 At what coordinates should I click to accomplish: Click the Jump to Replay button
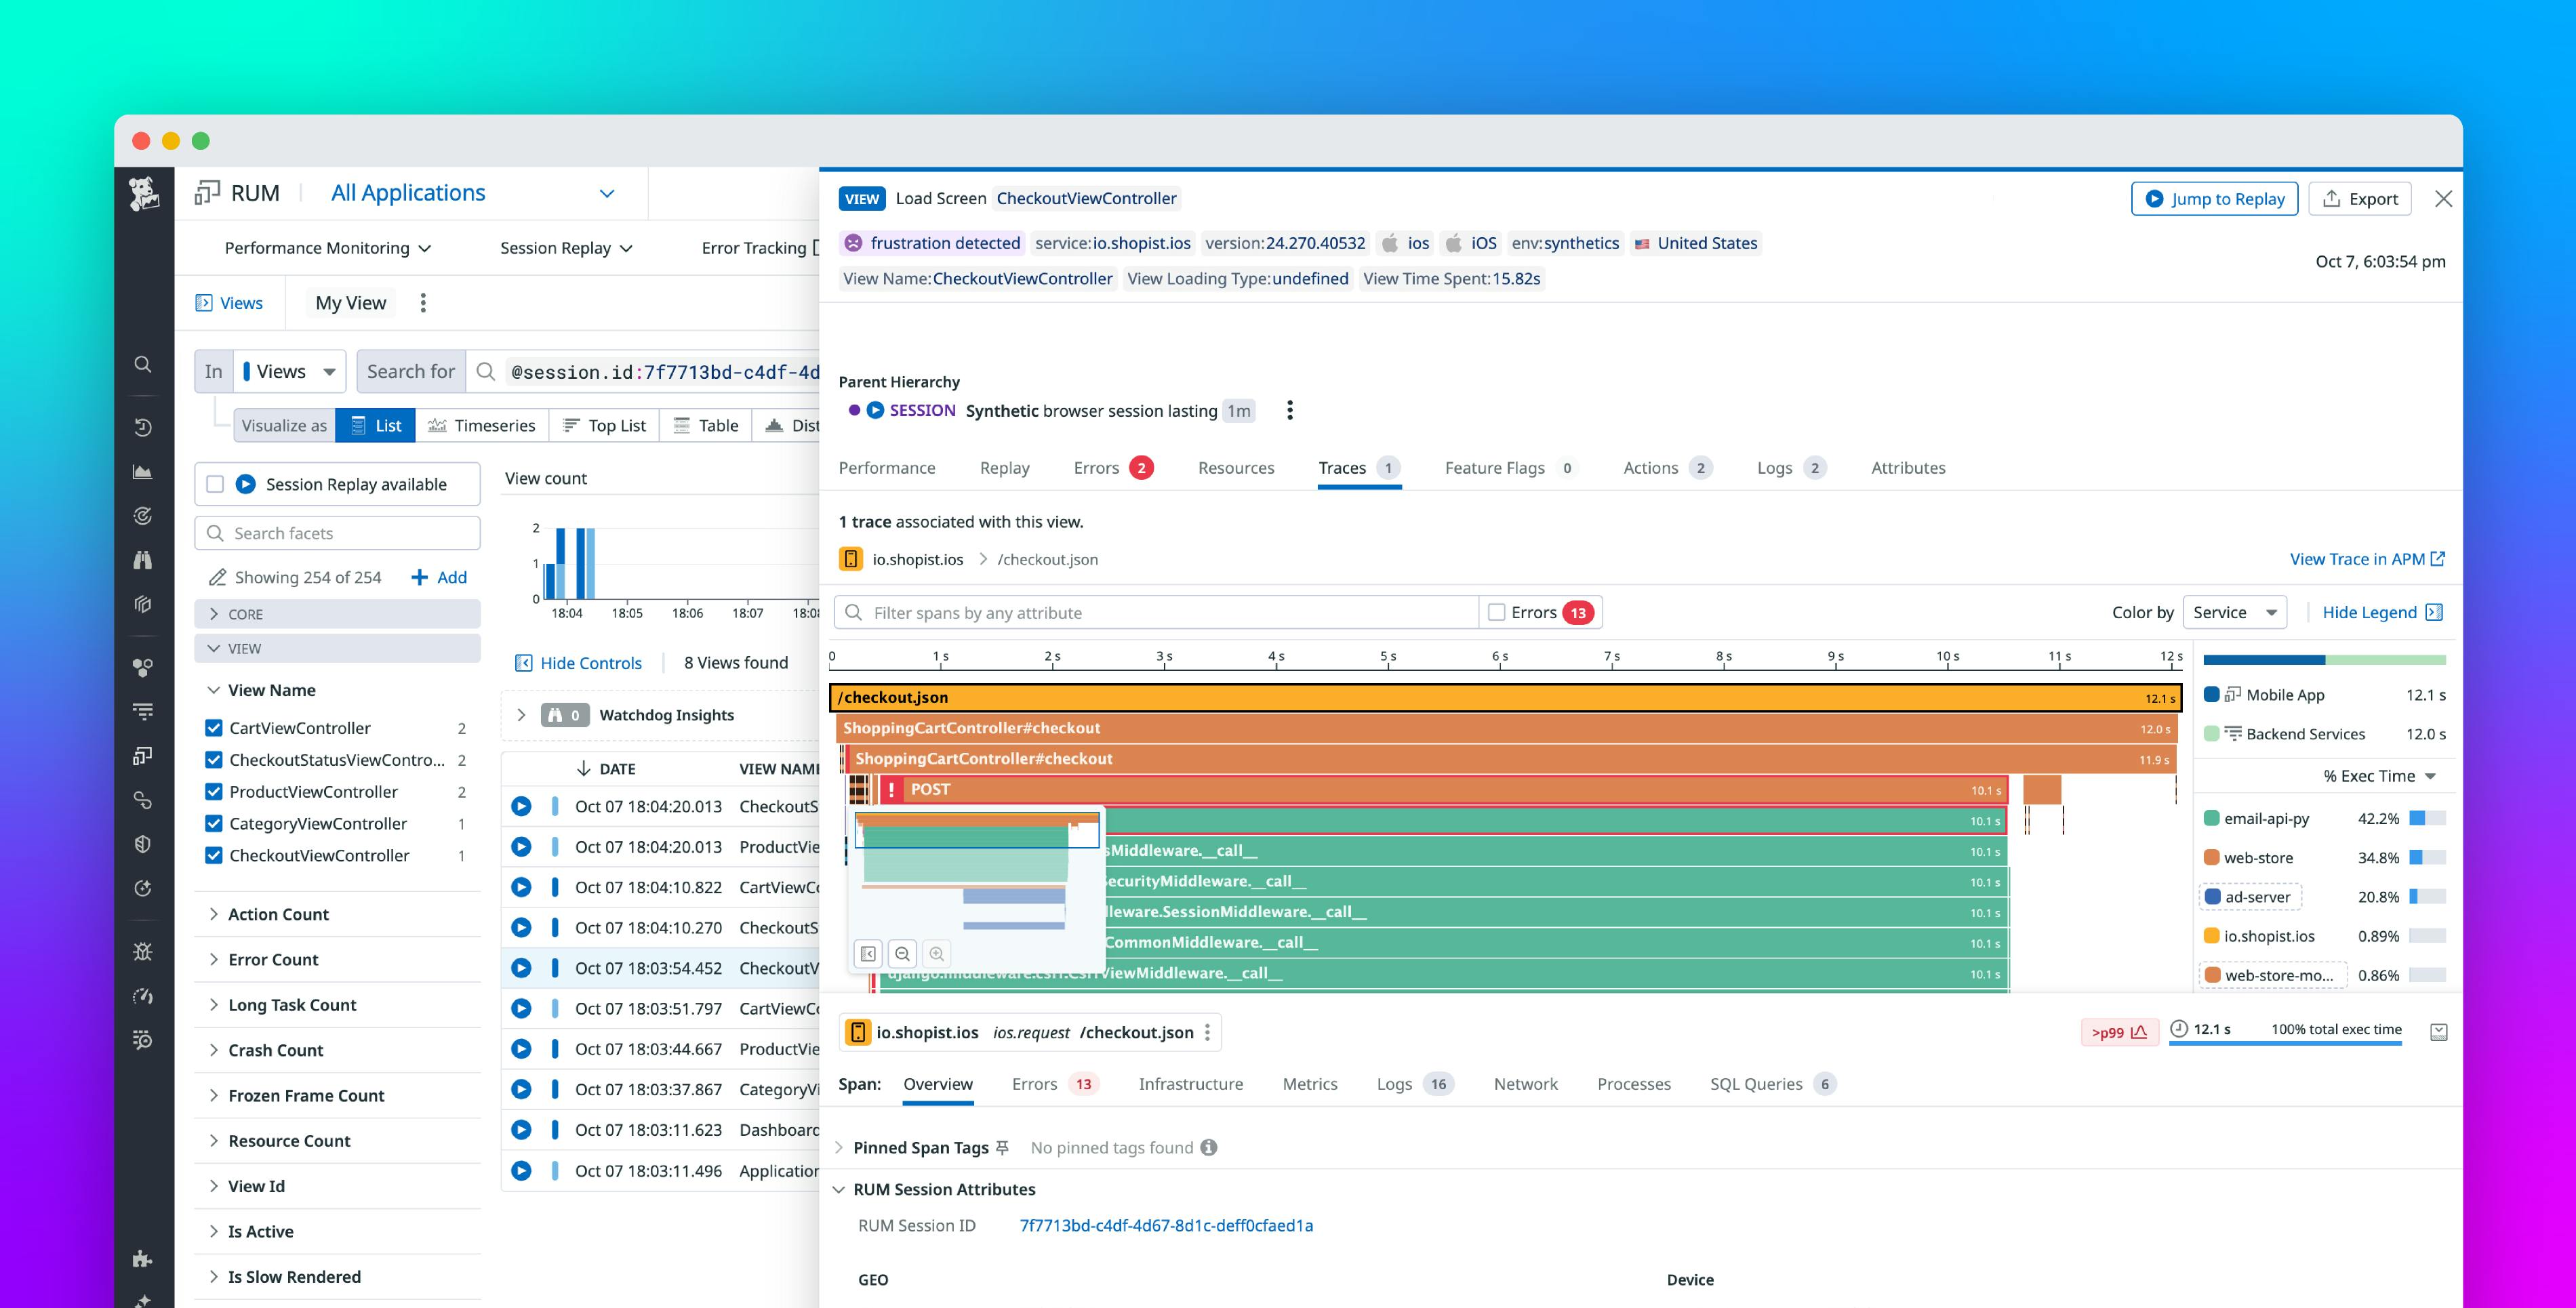2215,198
